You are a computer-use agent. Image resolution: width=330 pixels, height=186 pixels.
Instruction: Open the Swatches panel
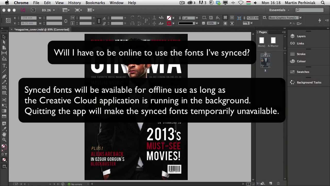coord(303,72)
